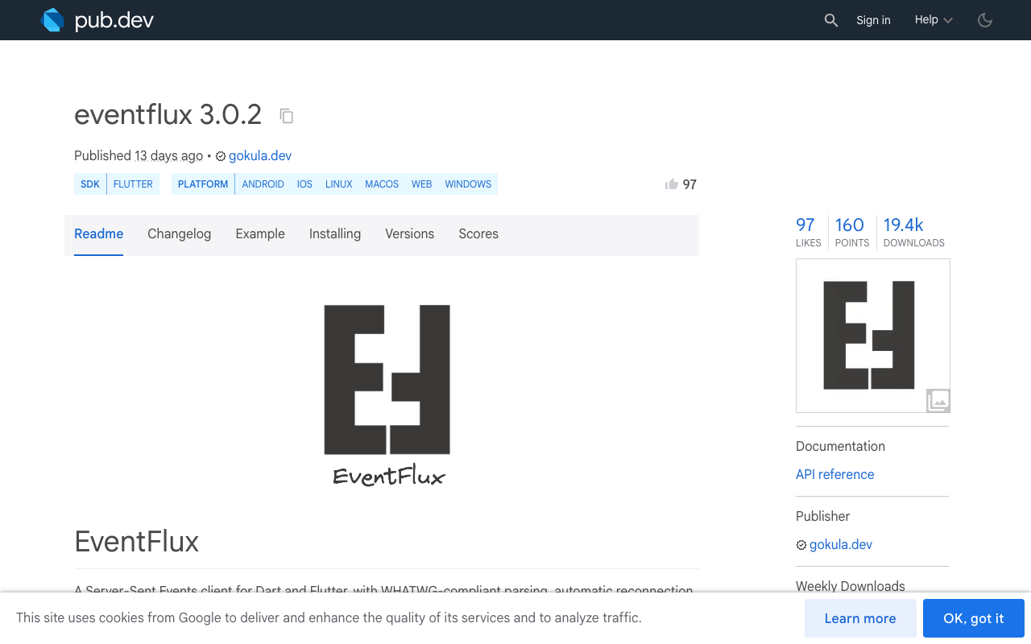Open the Example tab
This screenshot has width=1031, height=644.
260,234
